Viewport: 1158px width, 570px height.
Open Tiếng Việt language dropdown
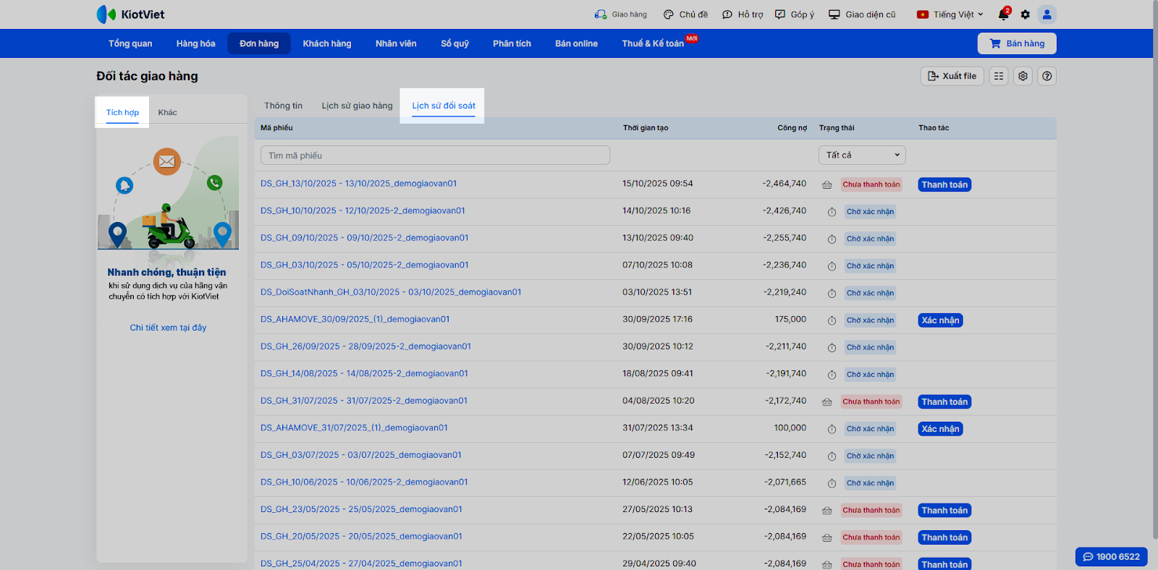tap(950, 14)
